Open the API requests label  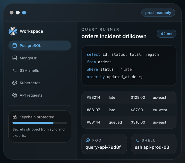tap(31, 95)
